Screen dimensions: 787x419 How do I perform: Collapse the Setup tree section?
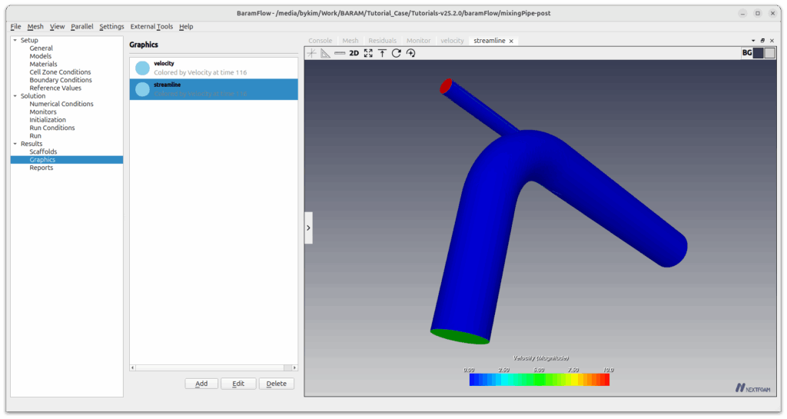point(15,40)
